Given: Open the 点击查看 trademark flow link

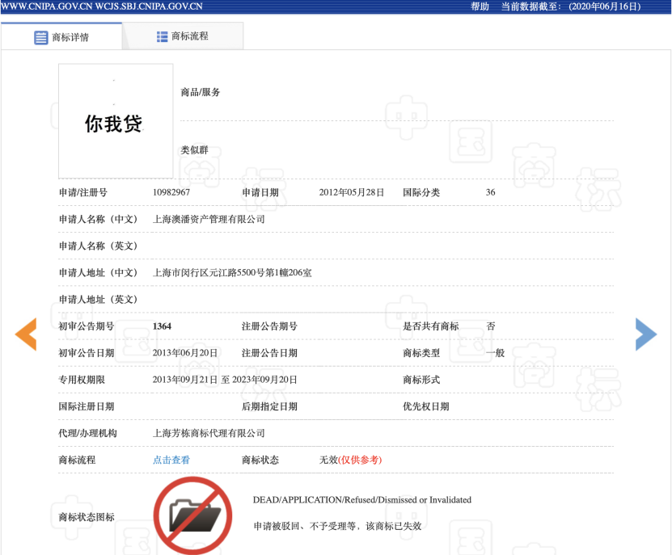Looking at the screenshot, I should tap(171, 460).
